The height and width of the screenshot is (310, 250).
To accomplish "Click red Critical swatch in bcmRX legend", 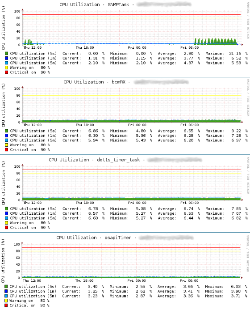I will pos(7,150).
